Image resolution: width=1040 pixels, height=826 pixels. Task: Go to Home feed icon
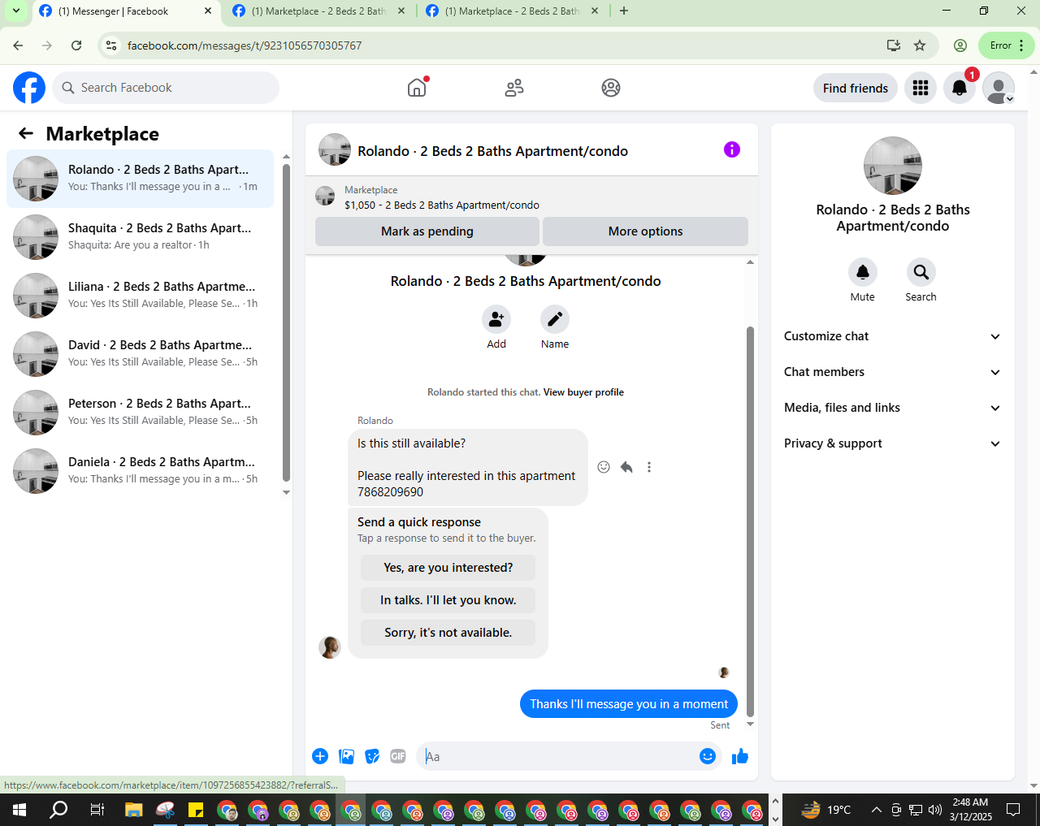click(417, 88)
